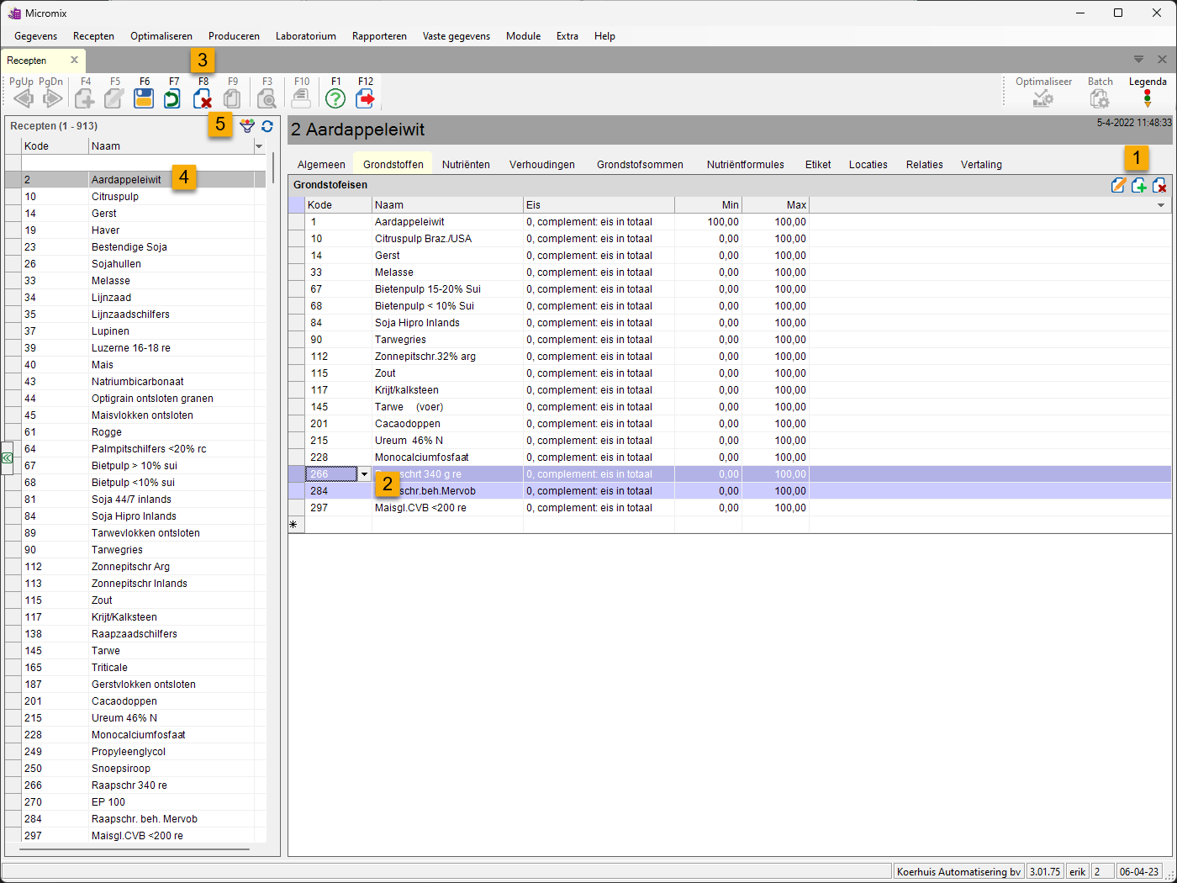1177x883 pixels.
Task: Delete grondstofeis with the red X icon
Action: 1159,185
